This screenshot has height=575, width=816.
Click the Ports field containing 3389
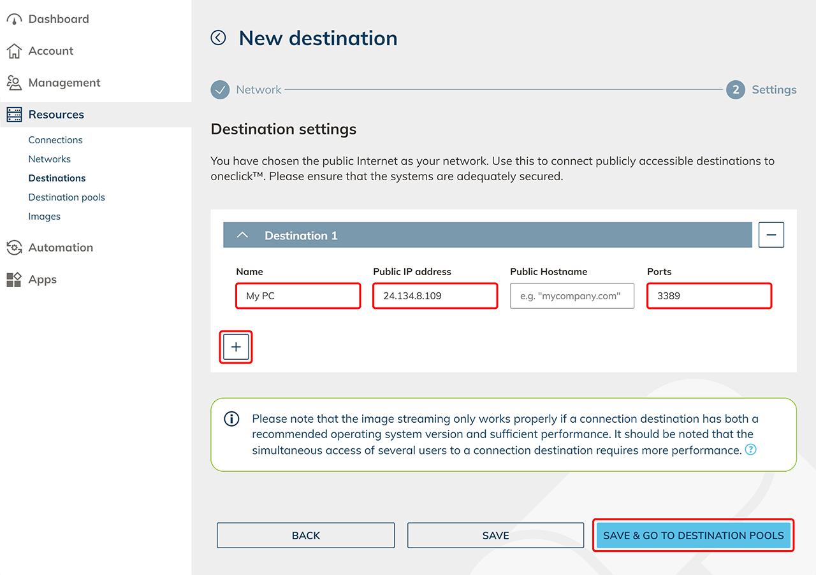point(709,296)
